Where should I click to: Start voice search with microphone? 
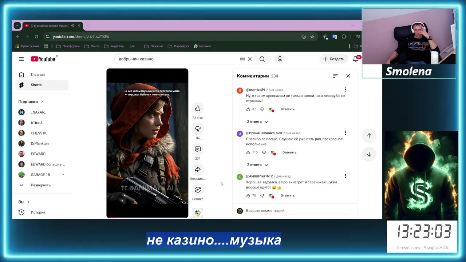[x=280, y=59]
